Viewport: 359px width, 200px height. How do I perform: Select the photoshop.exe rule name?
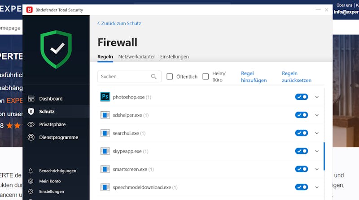128,97
